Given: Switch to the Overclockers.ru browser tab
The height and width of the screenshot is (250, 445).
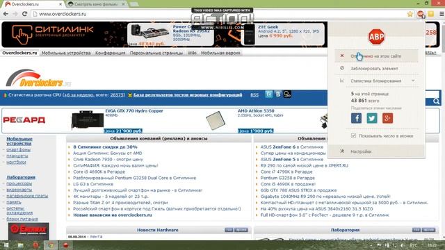Looking at the screenshot, I should point(33,4).
